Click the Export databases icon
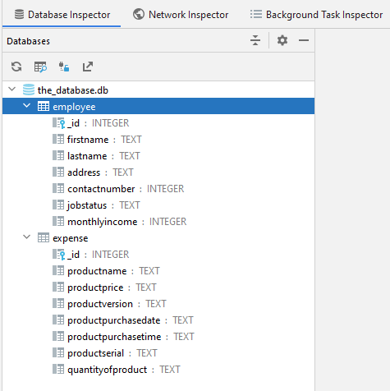Screen dimensions: 390x391 88,67
